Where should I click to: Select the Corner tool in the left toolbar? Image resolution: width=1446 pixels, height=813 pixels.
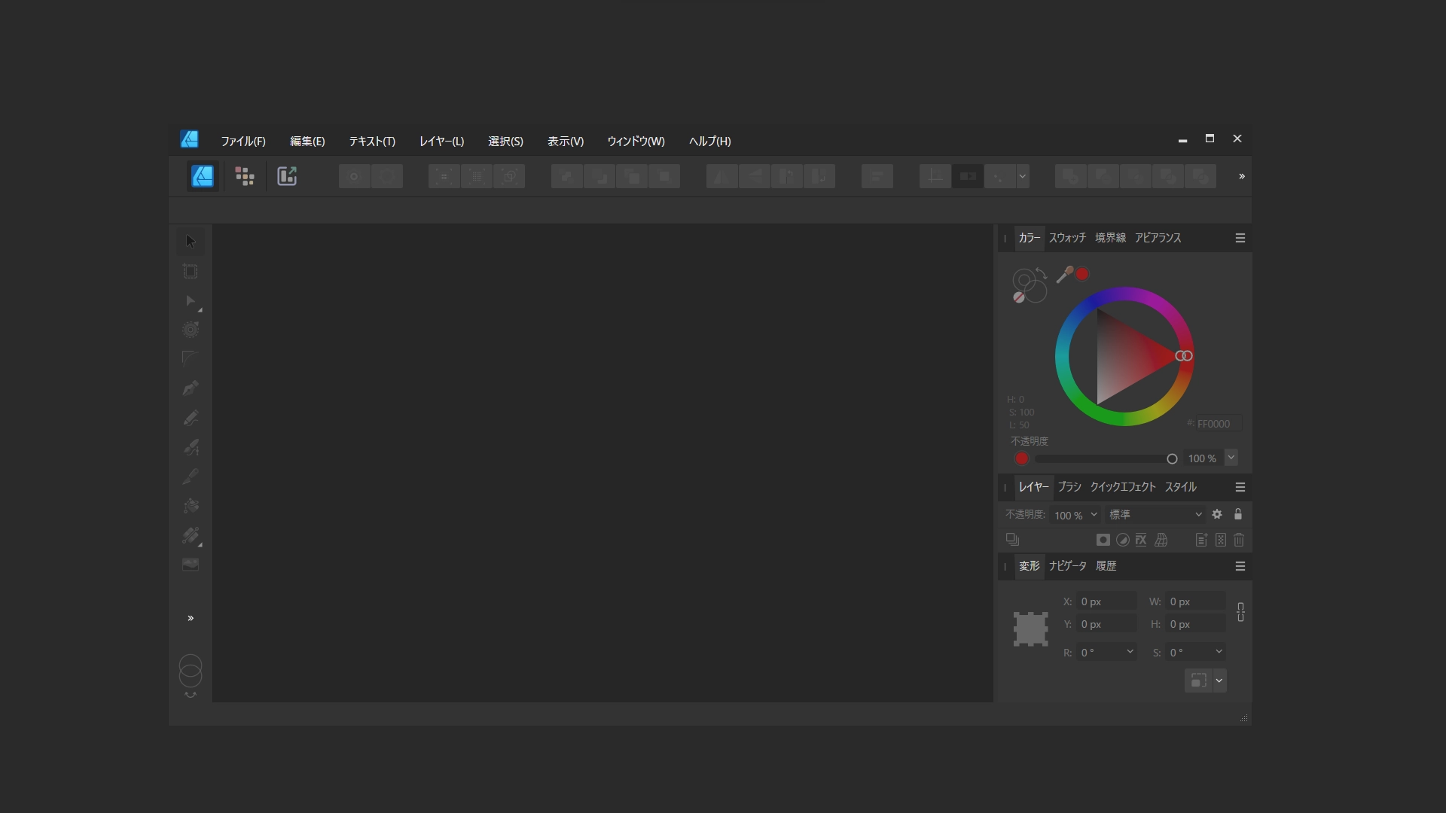coord(188,358)
